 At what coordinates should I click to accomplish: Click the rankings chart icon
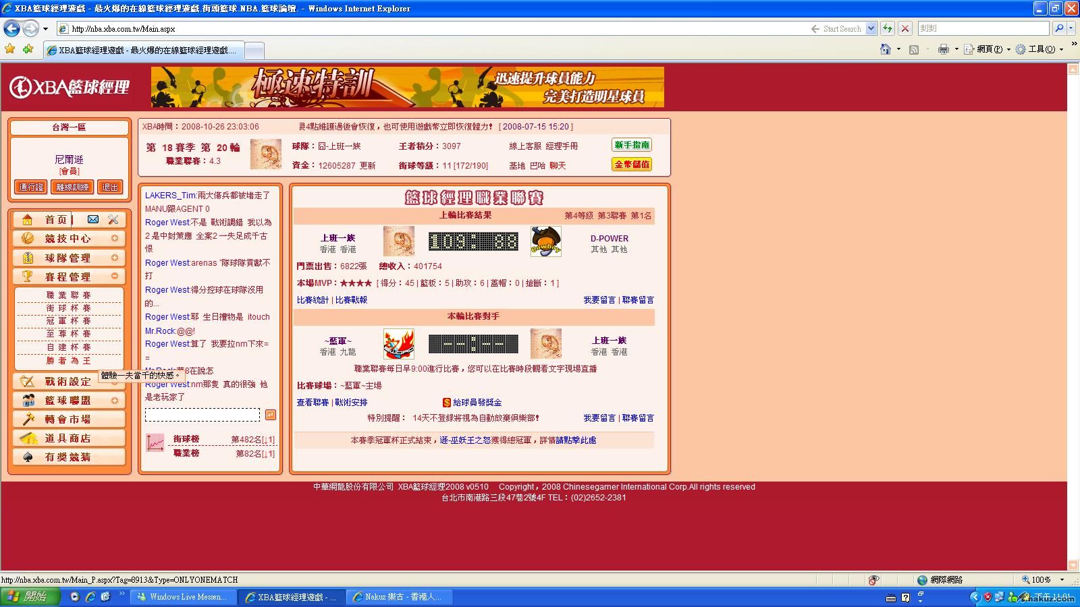[155, 443]
